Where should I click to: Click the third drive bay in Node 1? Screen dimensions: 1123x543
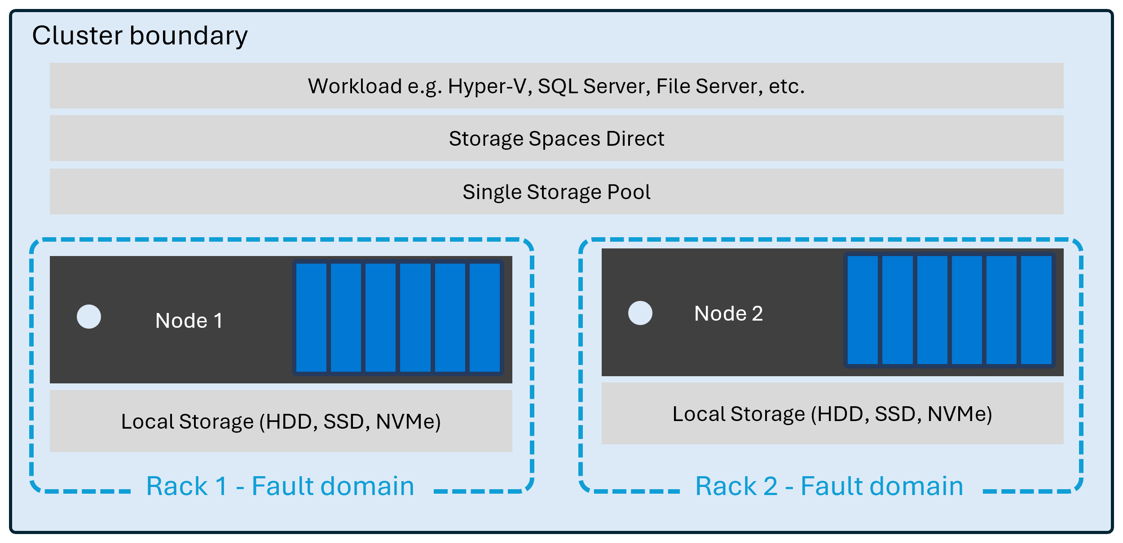[x=380, y=317]
